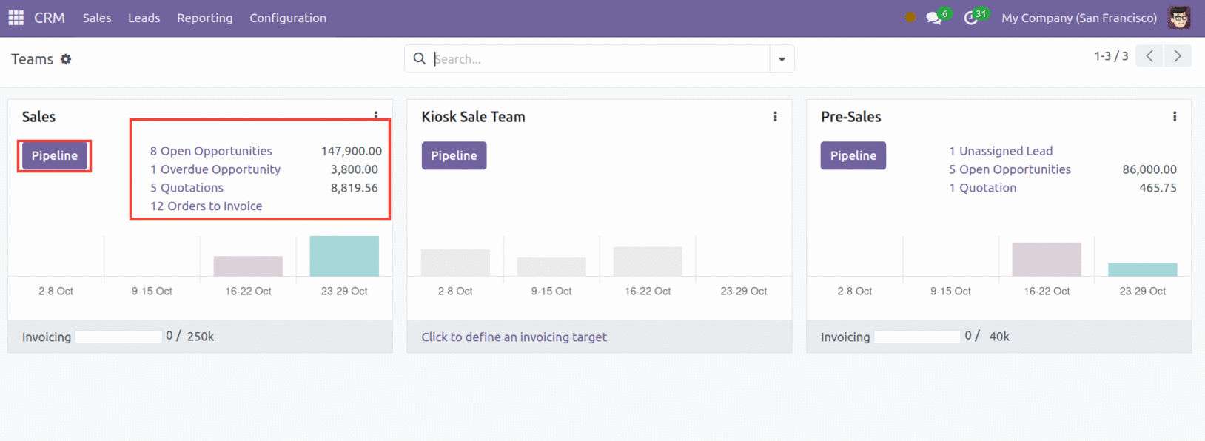This screenshot has width=1205, height=441.
Task: Go to previous page arrow
Action: pos(1149,56)
